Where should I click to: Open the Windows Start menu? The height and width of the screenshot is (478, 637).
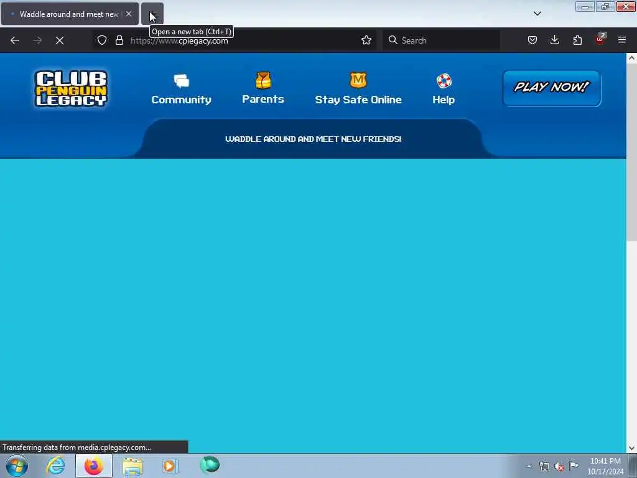17,466
